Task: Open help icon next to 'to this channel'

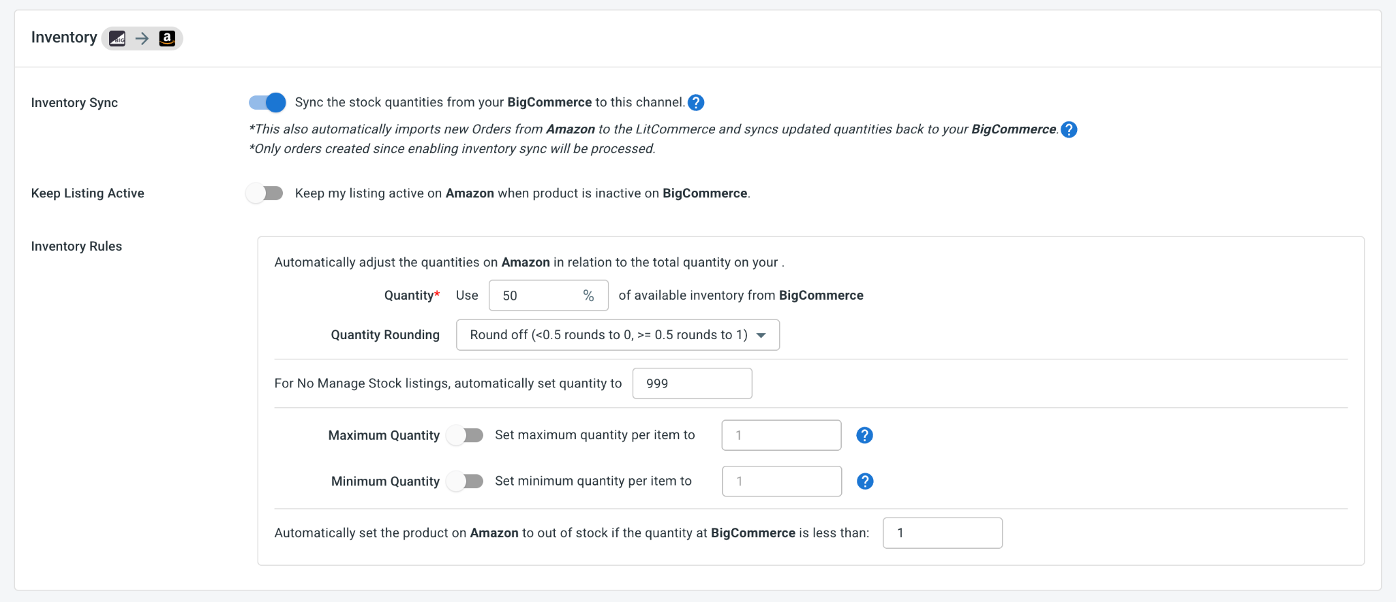Action: 696,103
